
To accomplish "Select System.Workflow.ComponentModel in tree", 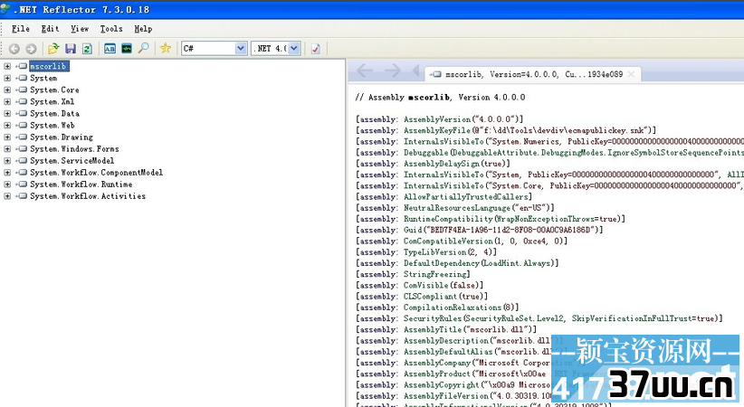I will 96,173.
